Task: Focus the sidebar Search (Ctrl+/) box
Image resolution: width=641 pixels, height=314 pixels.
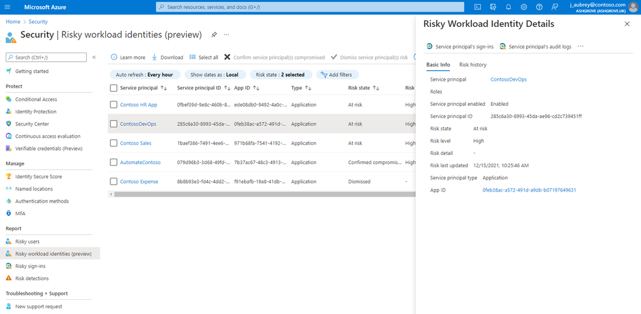Action: tap(46, 58)
